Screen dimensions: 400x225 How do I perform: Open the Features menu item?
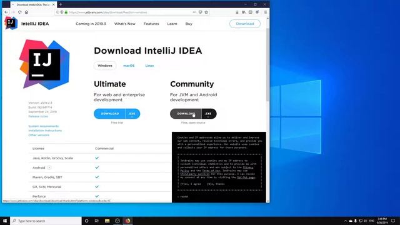pyautogui.click(x=151, y=24)
